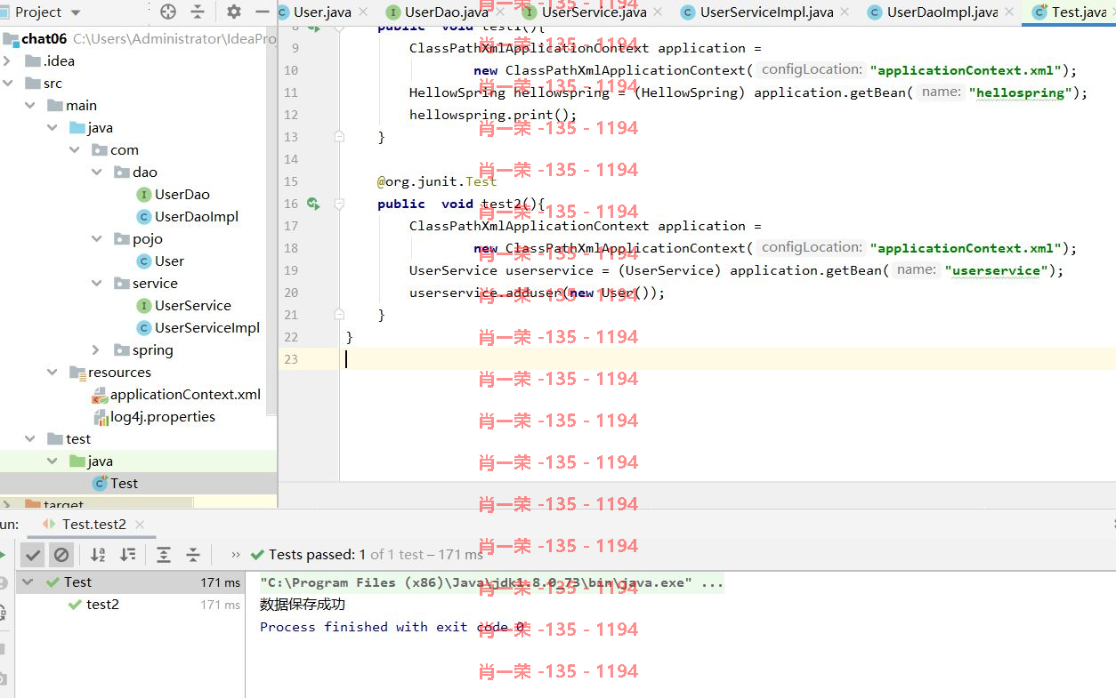The width and height of the screenshot is (1116, 698).
Task: Close the UserDao.java tab
Action: [500, 12]
